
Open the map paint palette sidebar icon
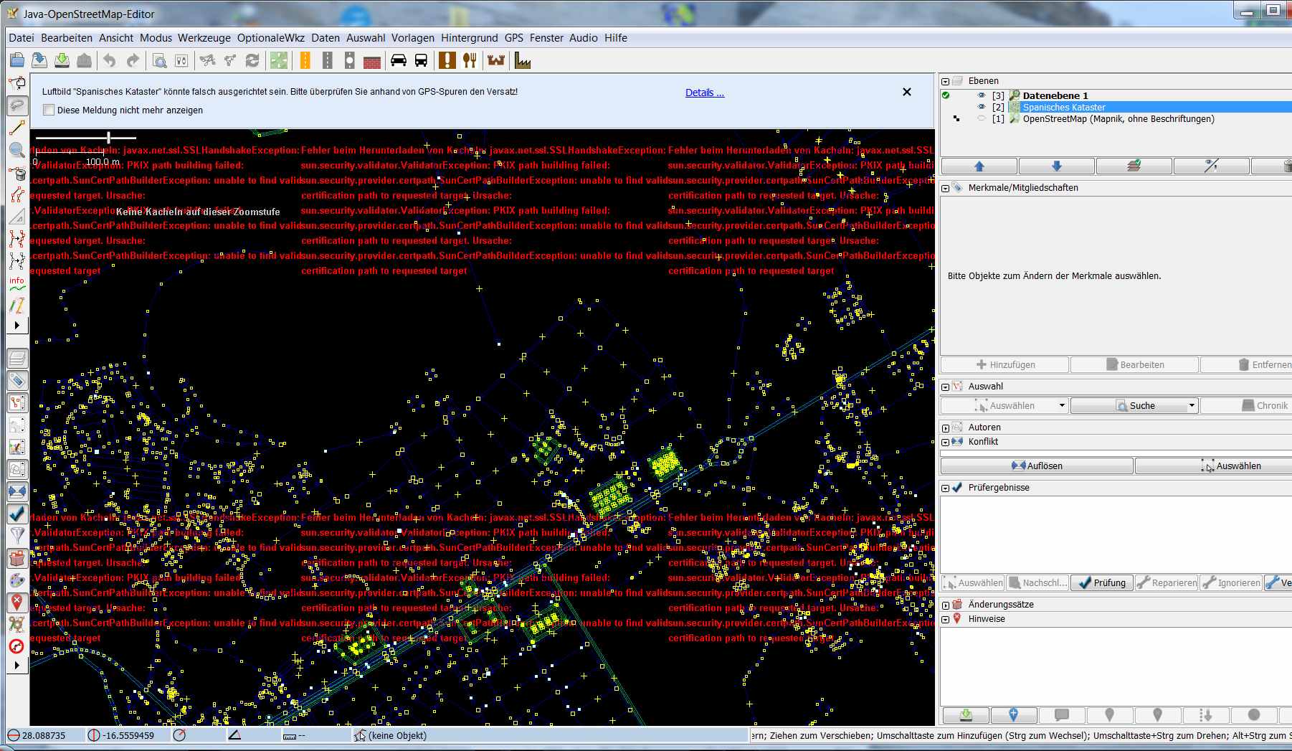[x=17, y=580]
